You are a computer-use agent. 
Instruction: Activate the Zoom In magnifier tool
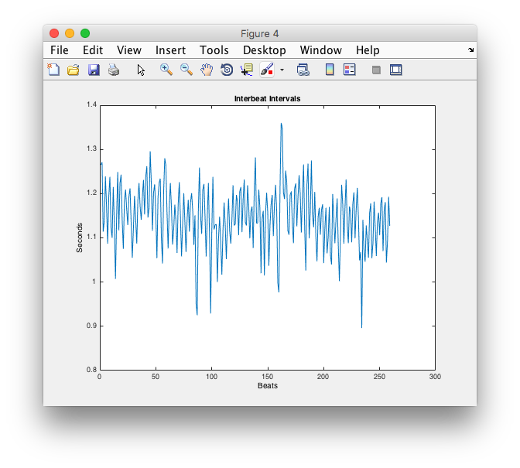coord(166,70)
